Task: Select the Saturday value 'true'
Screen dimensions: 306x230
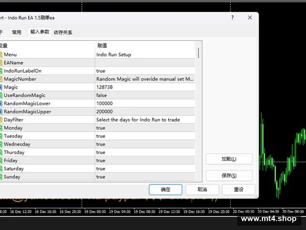Action: pyautogui.click(x=101, y=169)
